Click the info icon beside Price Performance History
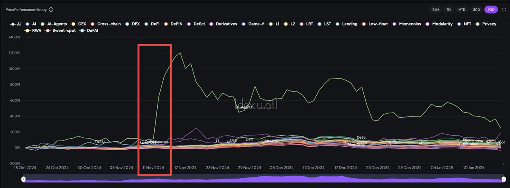510x188 pixels. pyautogui.click(x=51, y=9)
